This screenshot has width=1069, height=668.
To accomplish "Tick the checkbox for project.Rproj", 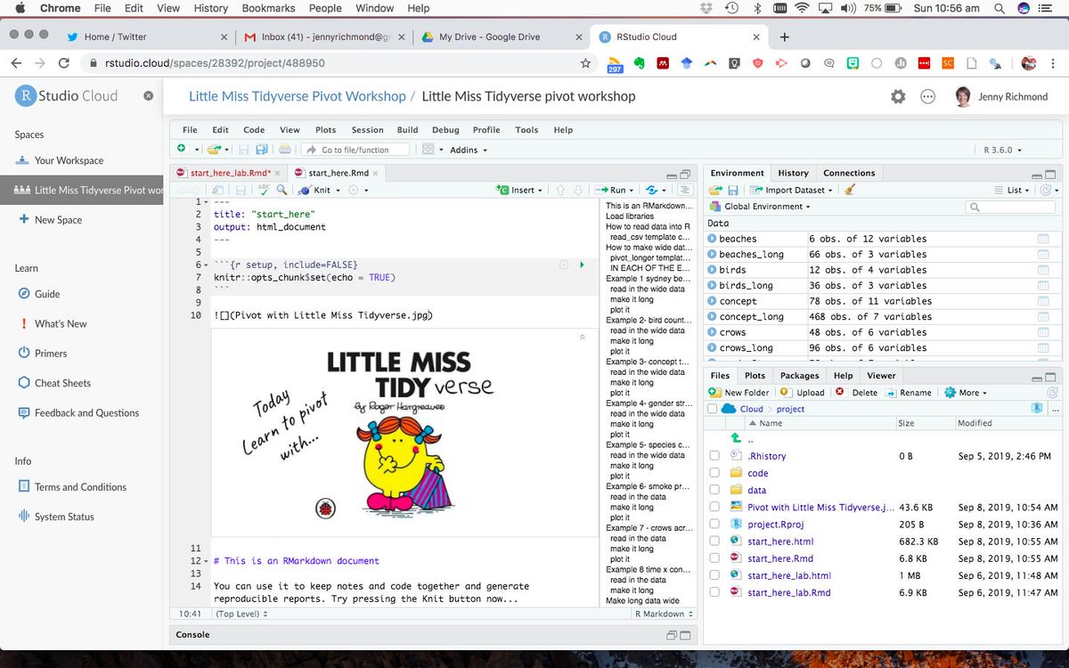I will 714,524.
